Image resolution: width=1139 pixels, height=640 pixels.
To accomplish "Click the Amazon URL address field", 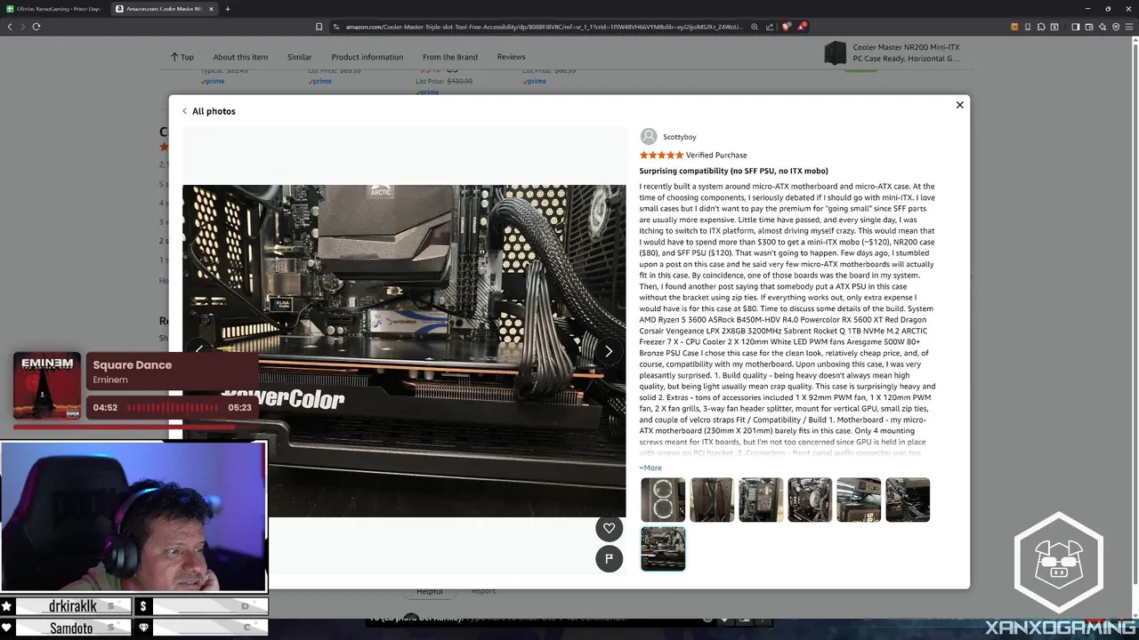I will coord(543,27).
